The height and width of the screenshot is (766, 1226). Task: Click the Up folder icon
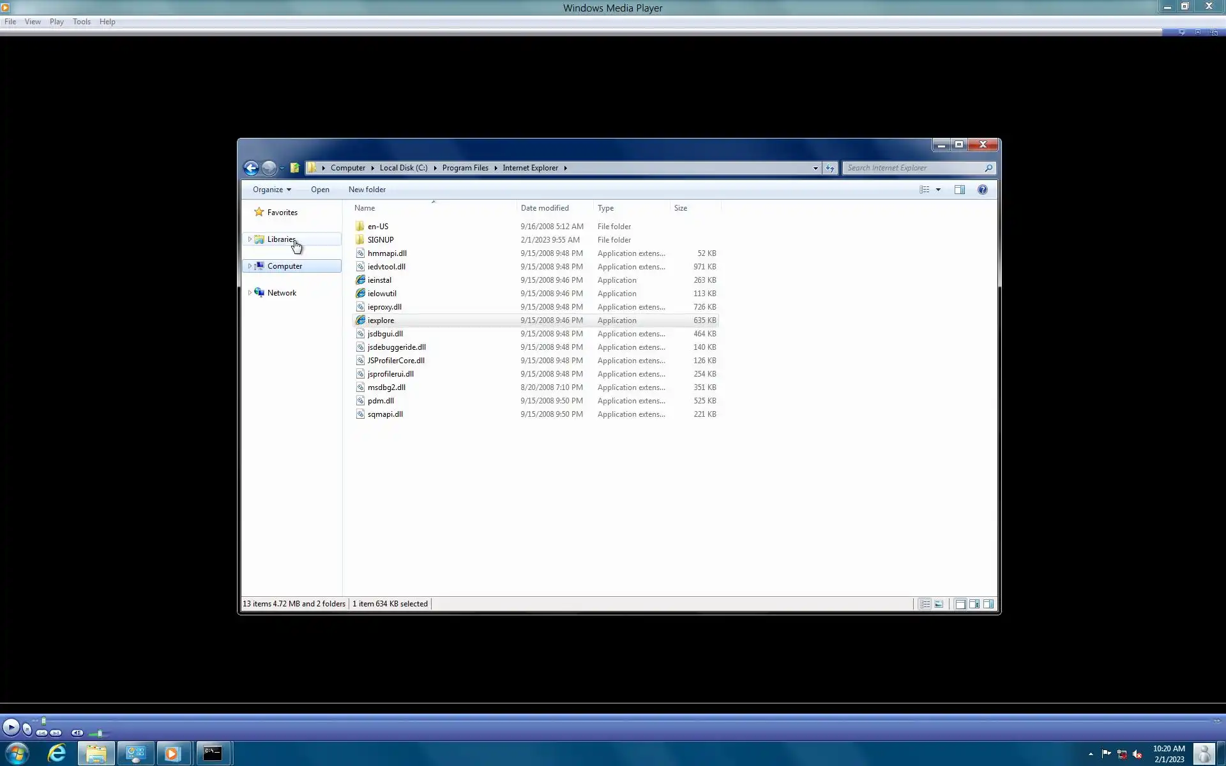294,168
